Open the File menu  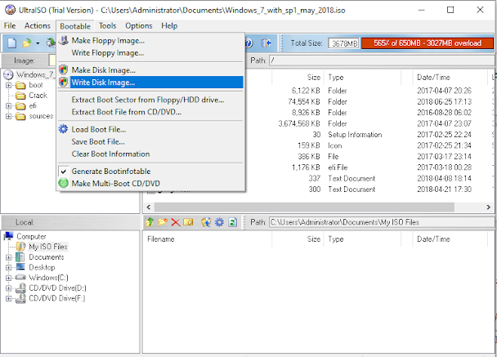10,25
